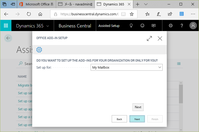Viewport: 199px width, 132px height.
Task: Click the blue gear icon in the dialog
Action: click(x=39, y=50)
